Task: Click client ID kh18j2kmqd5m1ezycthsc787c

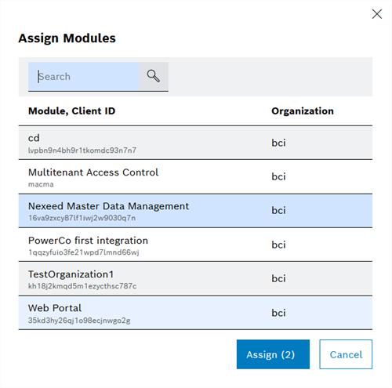Action: (x=82, y=286)
